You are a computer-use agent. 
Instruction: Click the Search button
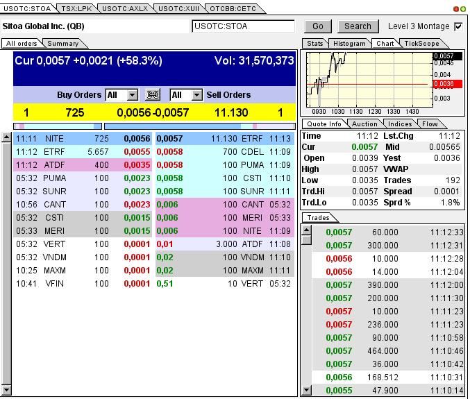tap(358, 26)
